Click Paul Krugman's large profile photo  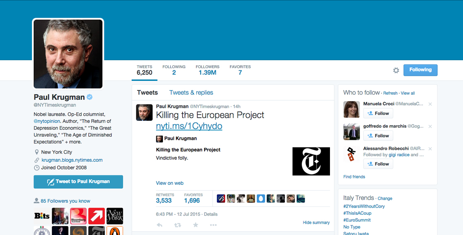[x=68, y=54]
